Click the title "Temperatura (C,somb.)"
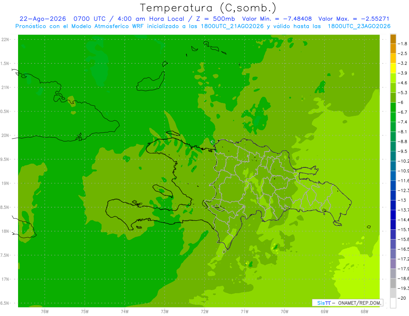This screenshot has height=316, width=409. tap(208, 8)
